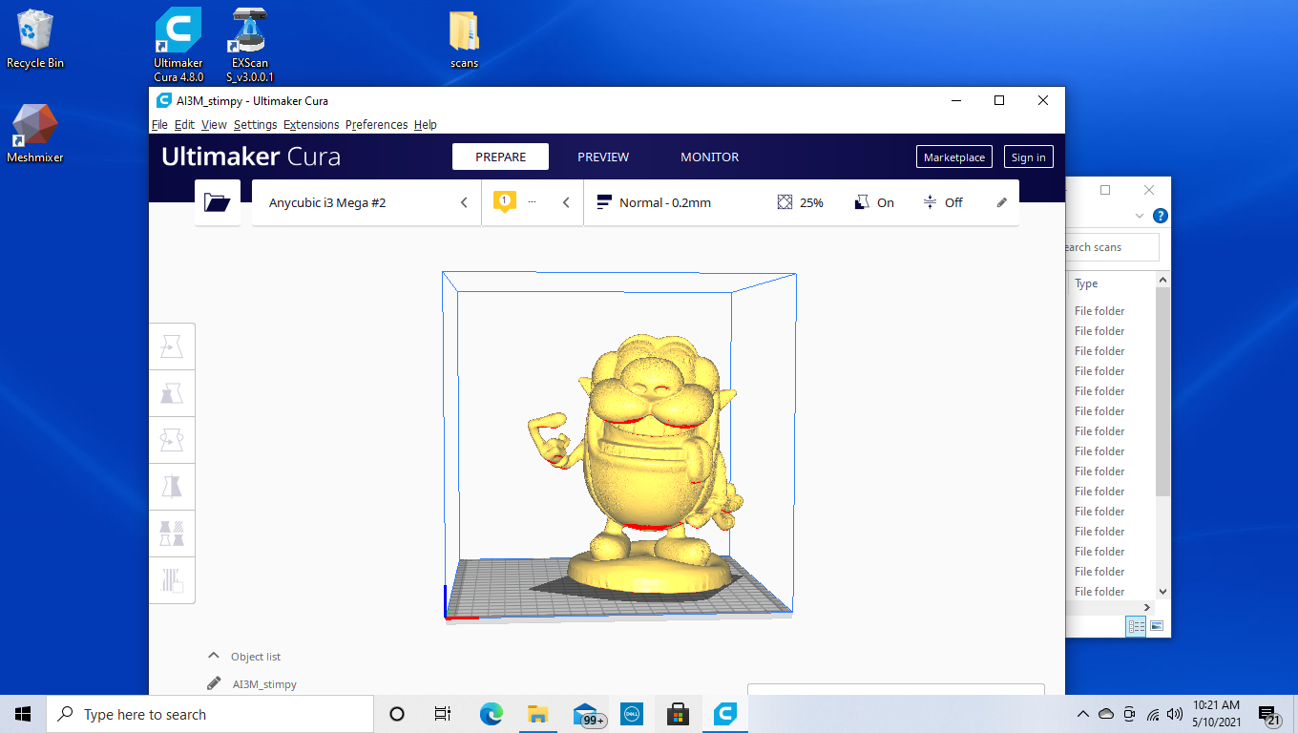Click the build plate adhesion Off indicator

point(943,202)
